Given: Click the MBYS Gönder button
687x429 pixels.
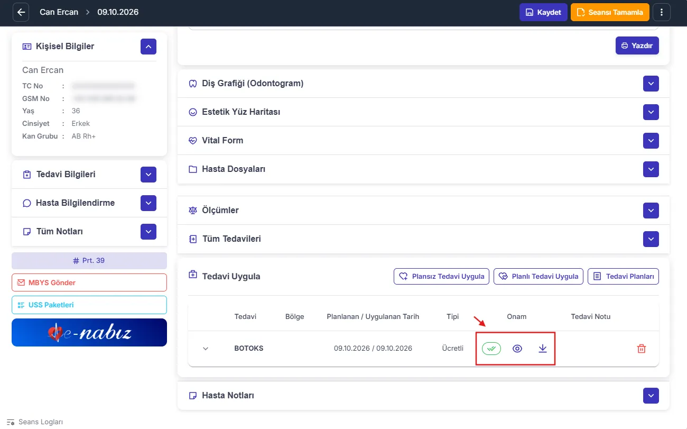Looking at the screenshot, I should pyautogui.click(x=89, y=282).
